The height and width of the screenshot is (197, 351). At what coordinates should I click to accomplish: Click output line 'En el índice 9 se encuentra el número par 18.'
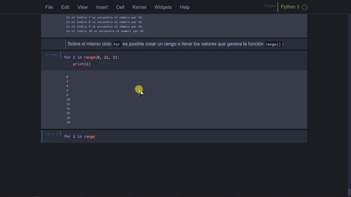tap(105, 27)
